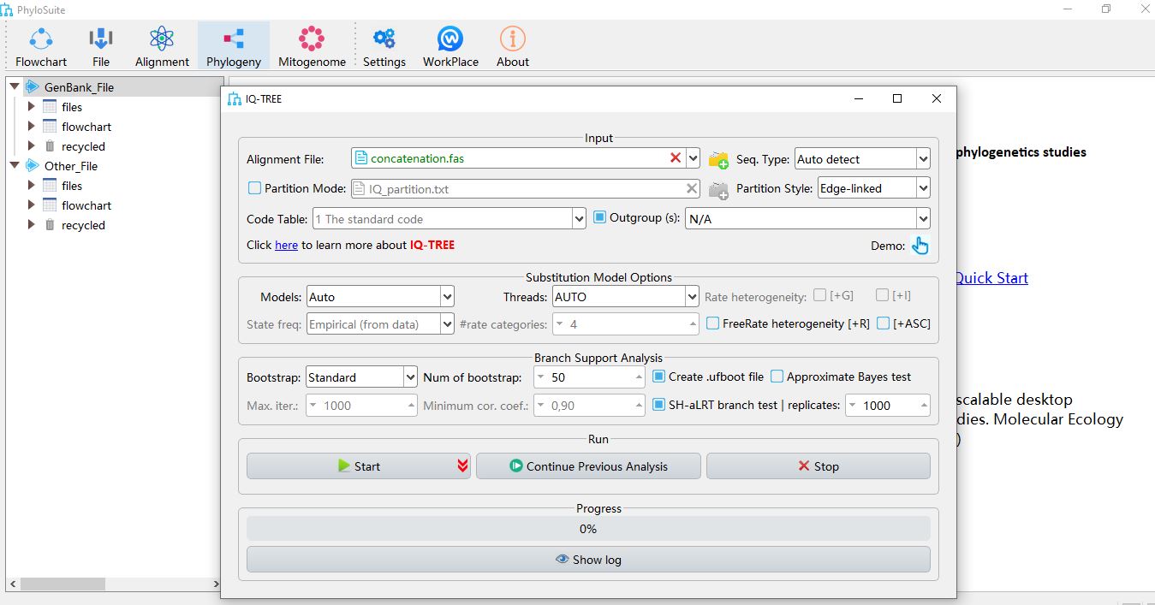This screenshot has width=1155, height=605.
Task: Click the GenBank_File workplace icon
Action: pos(33,86)
